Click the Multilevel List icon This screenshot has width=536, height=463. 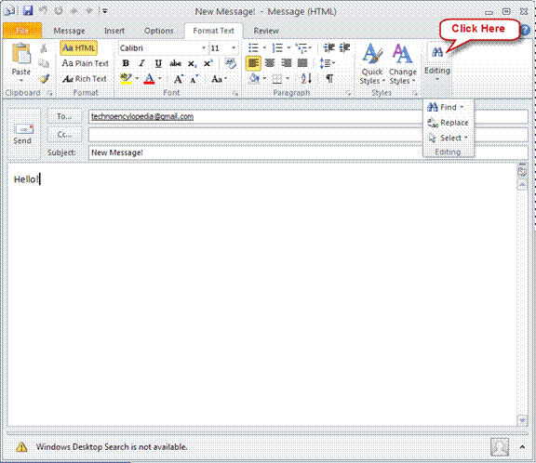click(301, 48)
